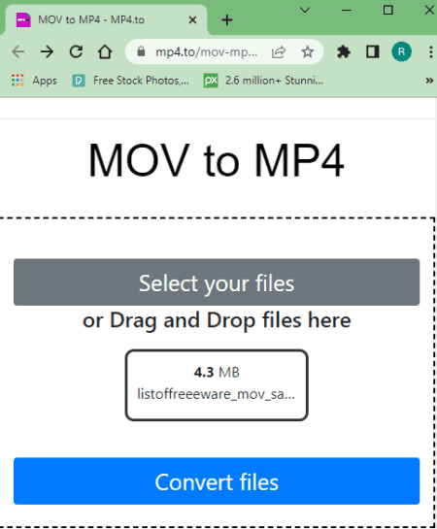Open a new browser tab
Viewport: 437px width, 529px height.
[227, 20]
